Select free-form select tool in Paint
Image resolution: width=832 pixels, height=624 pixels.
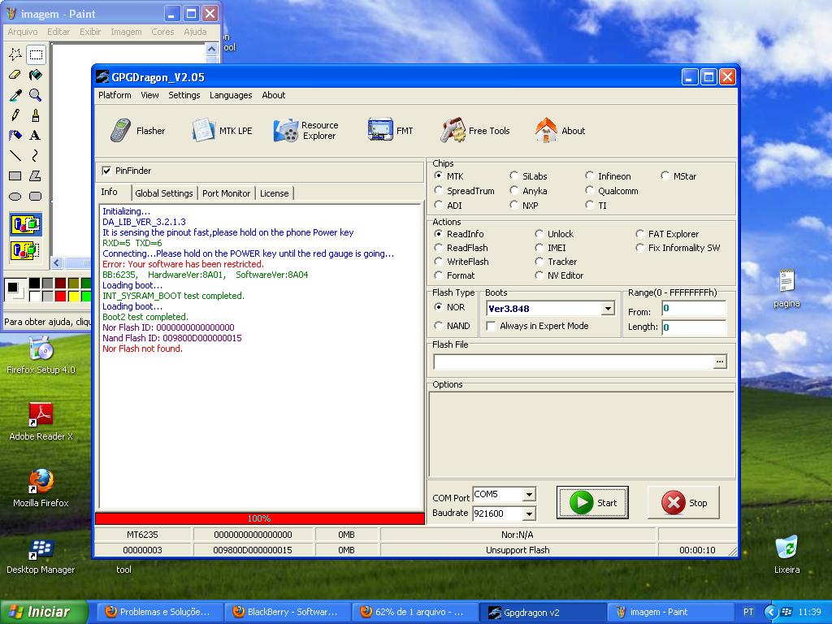pyautogui.click(x=15, y=54)
